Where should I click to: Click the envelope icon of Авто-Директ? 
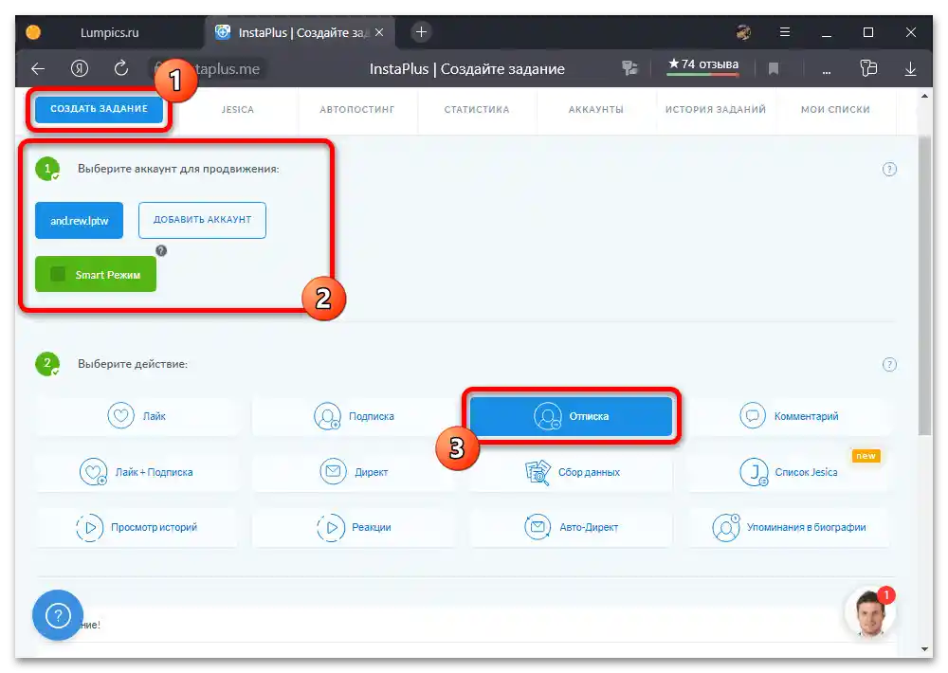pyautogui.click(x=538, y=527)
